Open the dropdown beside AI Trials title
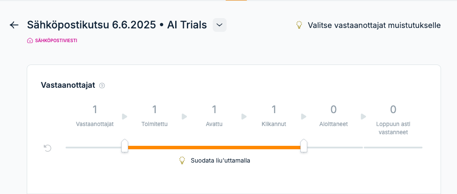The width and height of the screenshot is (457, 194). click(x=220, y=25)
